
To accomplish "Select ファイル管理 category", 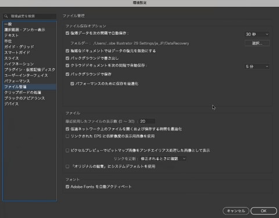I will (x=30, y=86).
